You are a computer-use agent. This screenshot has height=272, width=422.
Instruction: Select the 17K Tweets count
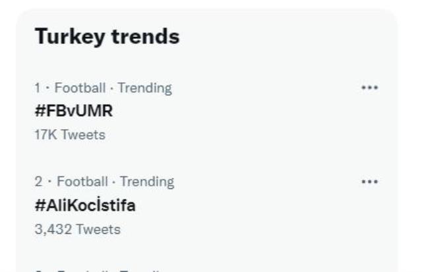pyautogui.click(x=70, y=135)
